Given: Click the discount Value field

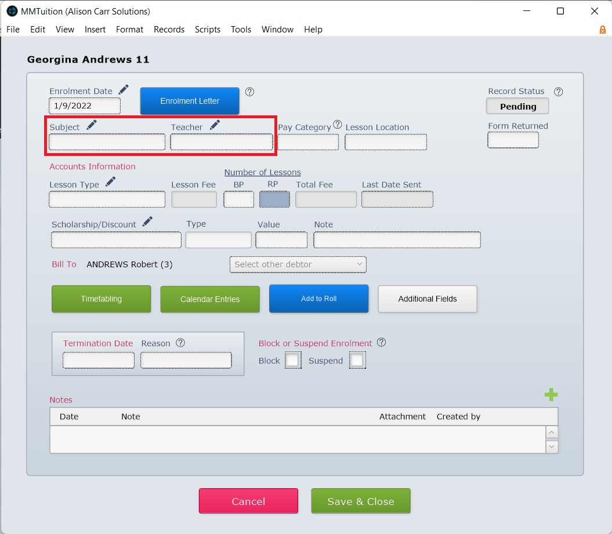Looking at the screenshot, I should click(x=281, y=240).
